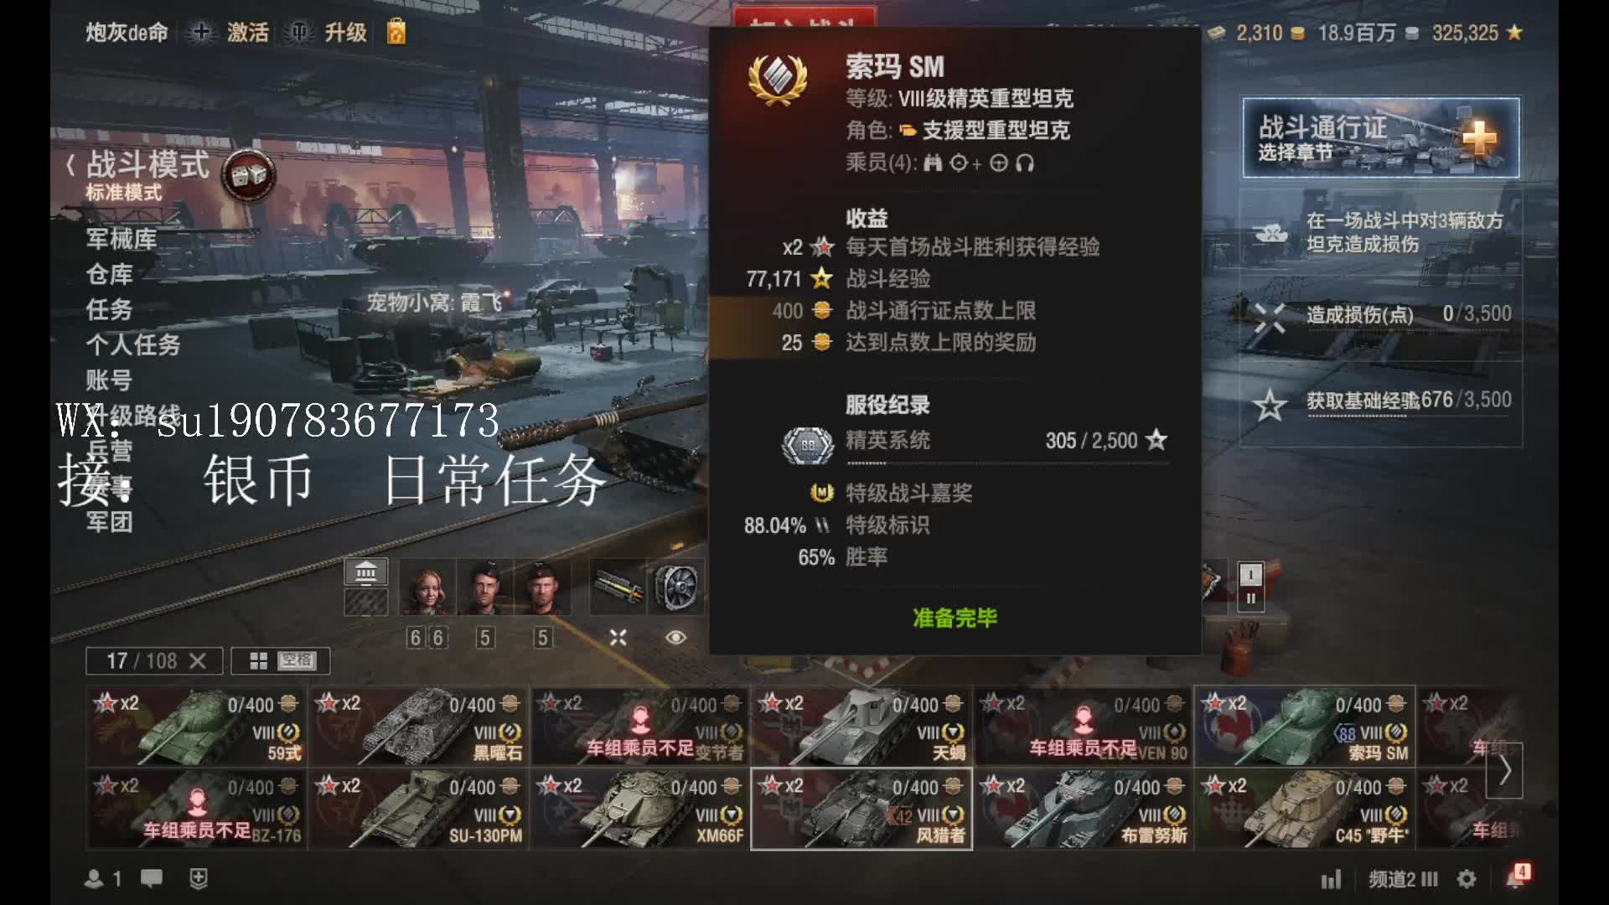Click 精英系统 progress bar 305/2,500
The height and width of the screenshot is (905, 1609).
click(x=1006, y=442)
